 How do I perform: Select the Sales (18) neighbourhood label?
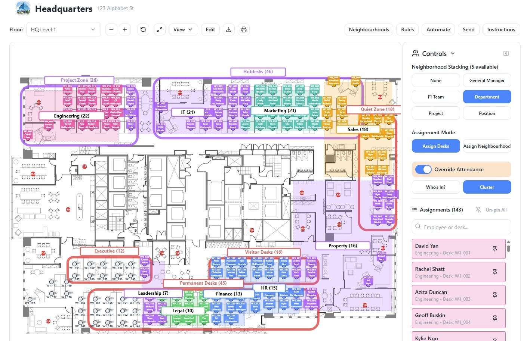[358, 129]
